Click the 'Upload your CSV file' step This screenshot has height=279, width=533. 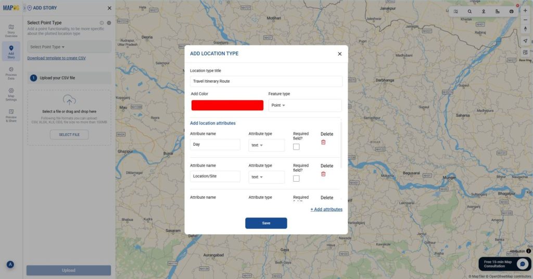click(x=69, y=78)
